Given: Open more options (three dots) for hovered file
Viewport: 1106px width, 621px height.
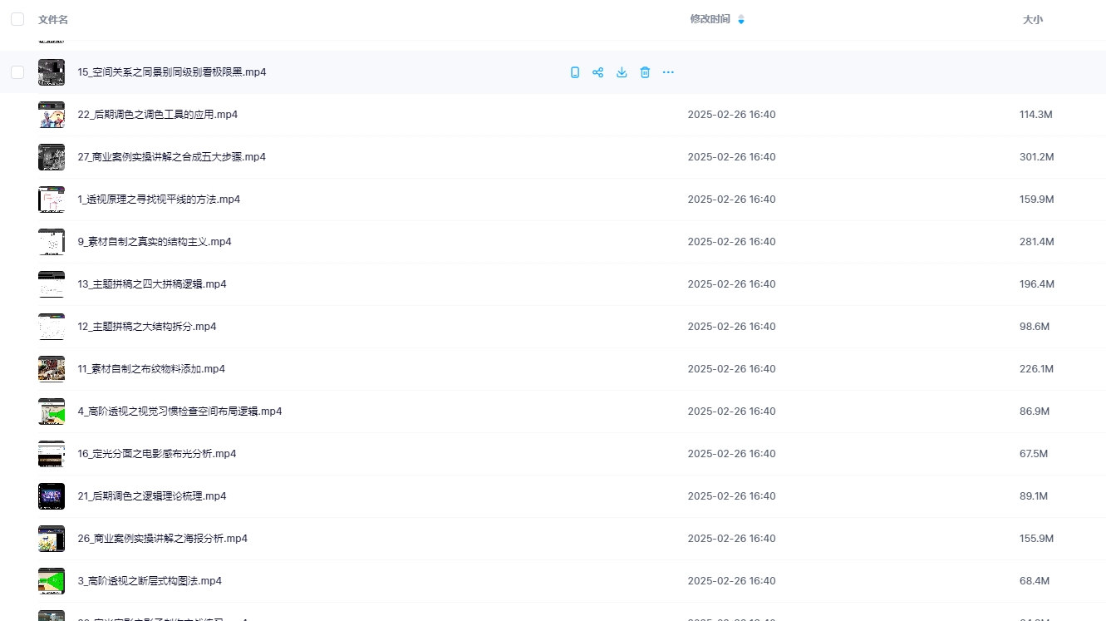Looking at the screenshot, I should tap(668, 72).
